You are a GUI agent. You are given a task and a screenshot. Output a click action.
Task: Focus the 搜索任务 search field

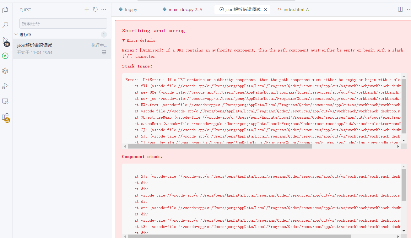(x=63, y=24)
